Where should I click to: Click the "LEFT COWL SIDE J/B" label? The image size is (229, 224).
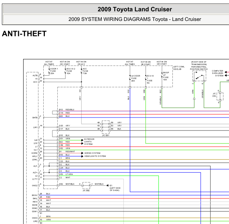coord(179,68)
